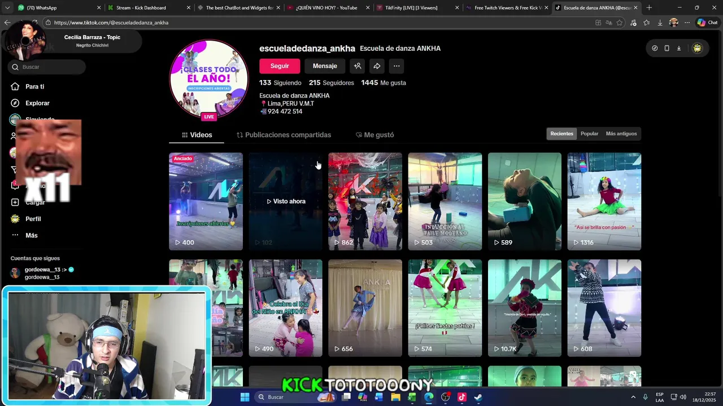Click the phone app icon top right

667,48
